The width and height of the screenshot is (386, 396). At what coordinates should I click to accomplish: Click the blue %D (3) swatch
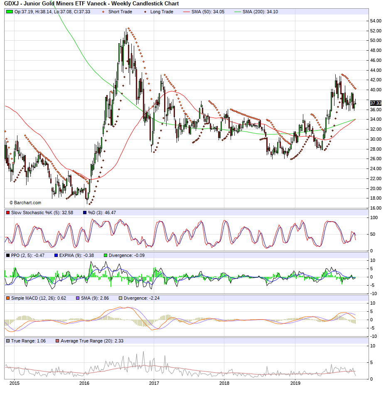point(85,213)
